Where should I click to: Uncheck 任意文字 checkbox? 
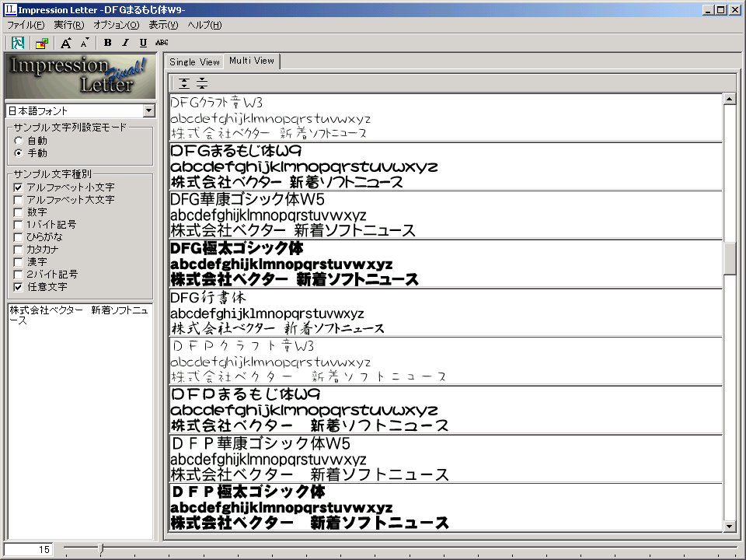coord(18,287)
